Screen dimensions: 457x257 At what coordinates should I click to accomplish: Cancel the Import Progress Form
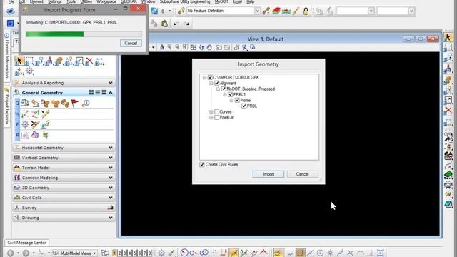(131, 43)
